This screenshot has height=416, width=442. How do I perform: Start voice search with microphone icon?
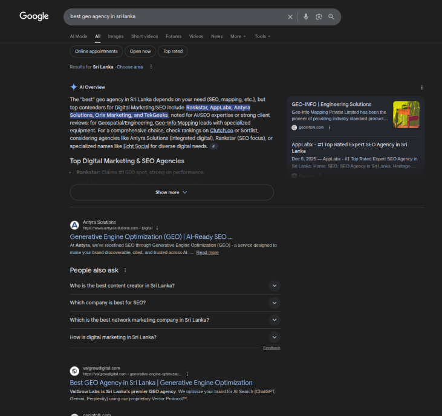306,17
